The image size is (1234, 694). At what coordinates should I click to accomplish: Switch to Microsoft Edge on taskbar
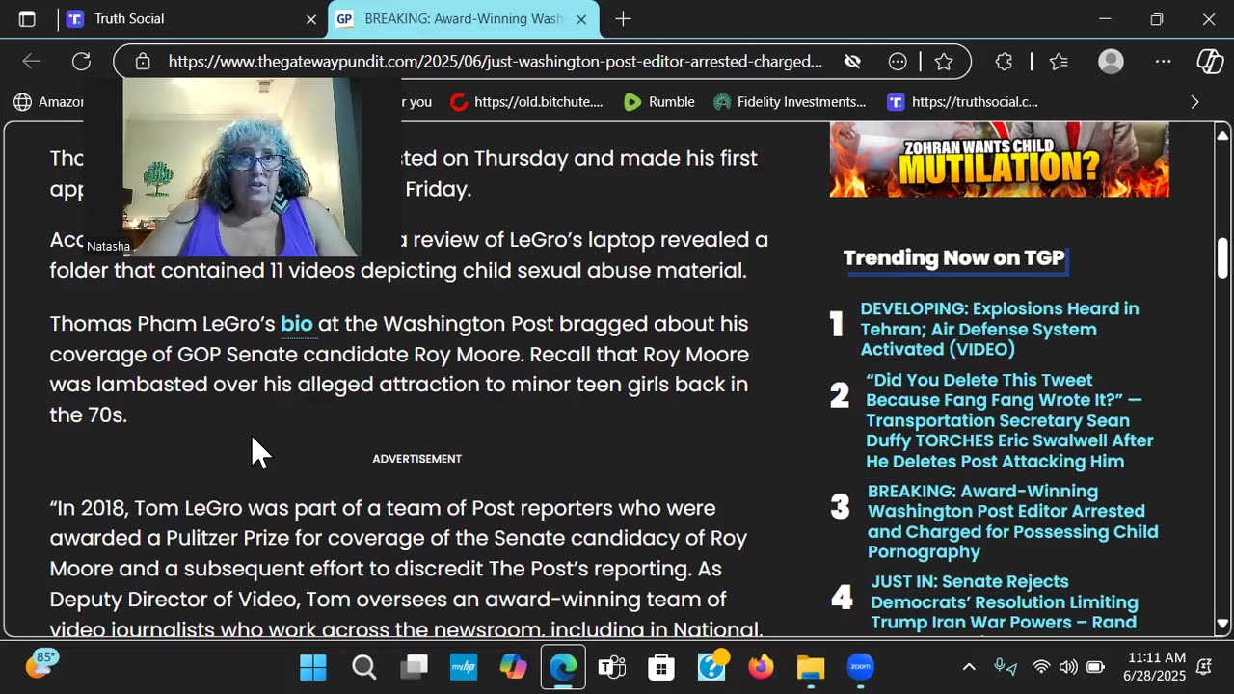tap(563, 667)
